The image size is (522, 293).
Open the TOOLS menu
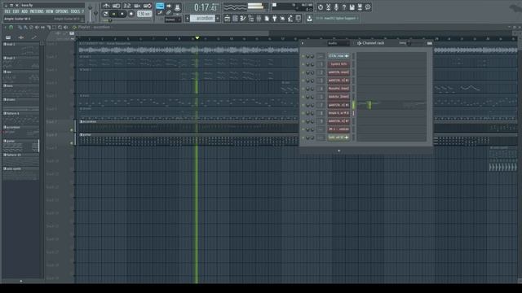point(75,11)
